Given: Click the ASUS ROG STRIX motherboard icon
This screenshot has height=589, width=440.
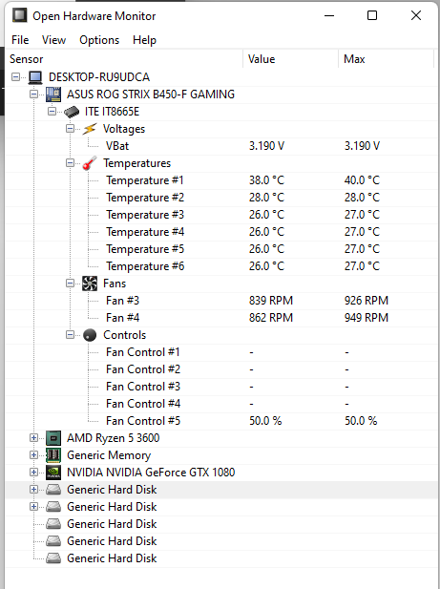Looking at the screenshot, I should coord(52,95).
